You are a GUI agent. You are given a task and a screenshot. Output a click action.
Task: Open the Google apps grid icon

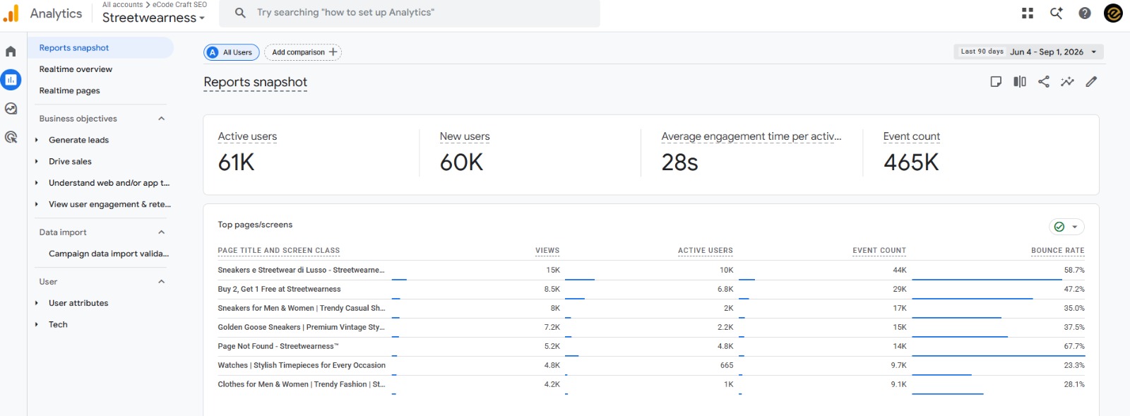point(1028,13)
